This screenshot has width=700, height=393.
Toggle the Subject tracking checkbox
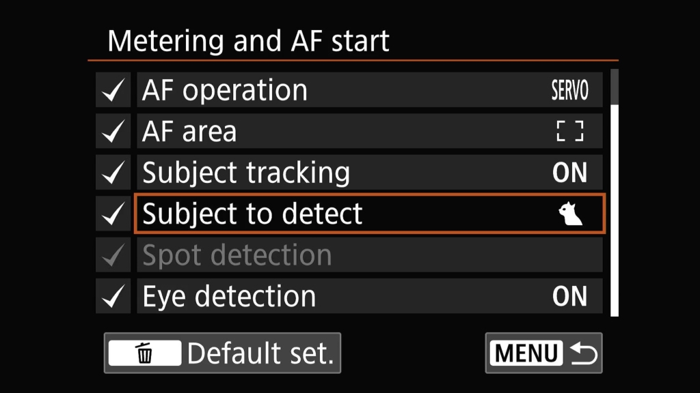113,173
